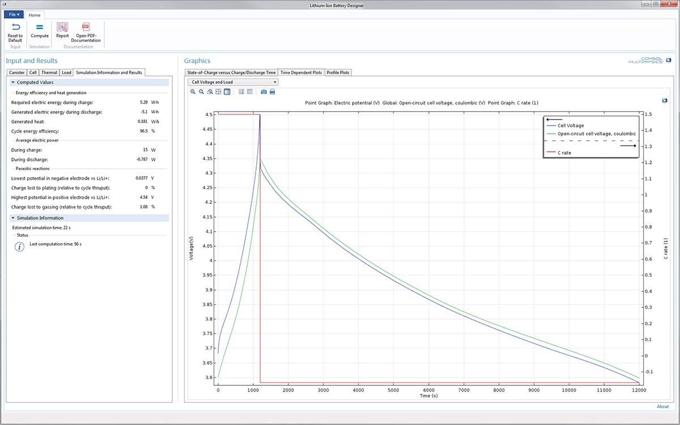Image resolution: width=680 pixels, height=425 pixels.
Task: Collapse the Simulation Information section
Action: (x=12, y=218)
